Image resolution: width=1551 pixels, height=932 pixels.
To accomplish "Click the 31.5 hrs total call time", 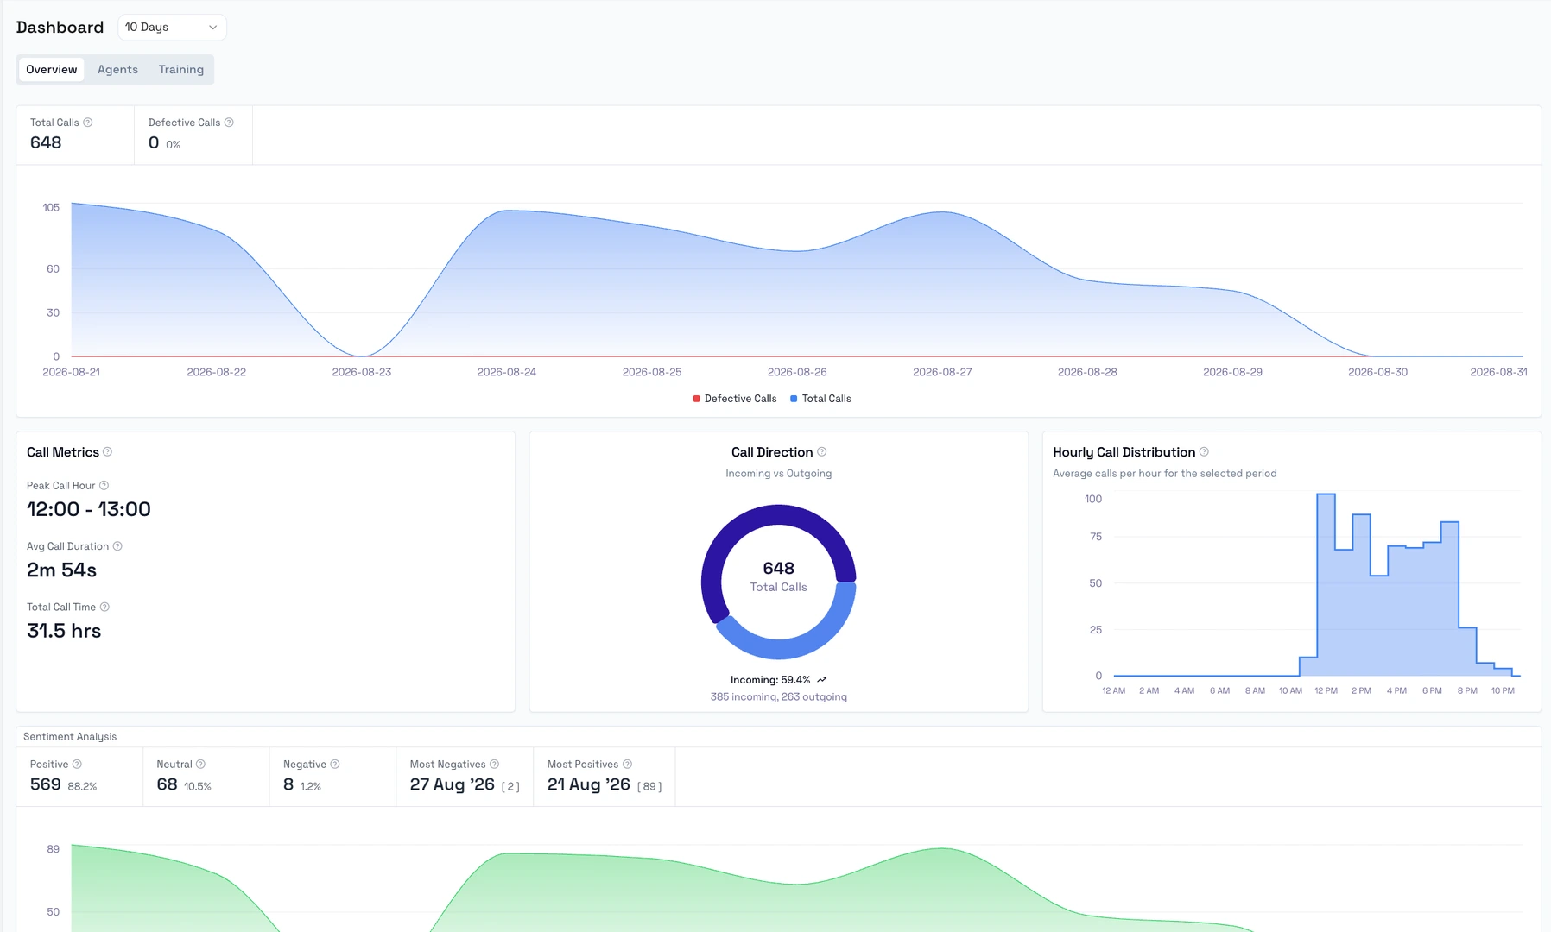I will (64, 631).
